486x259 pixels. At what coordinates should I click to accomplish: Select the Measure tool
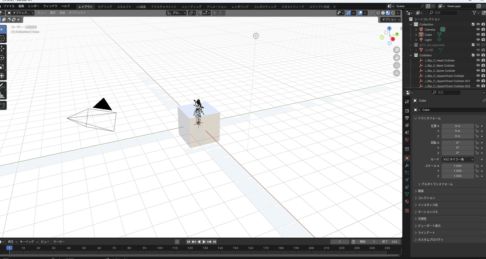pos(2,95)
